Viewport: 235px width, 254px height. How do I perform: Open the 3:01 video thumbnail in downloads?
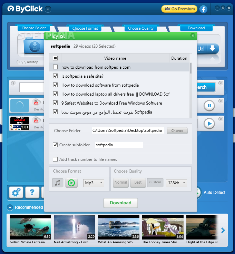(20, 124)
